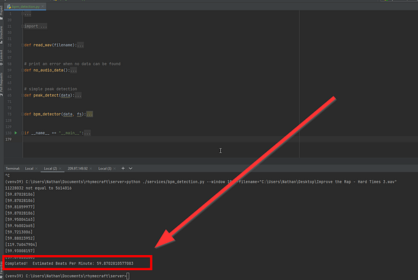The height and width of the screenshot is (280, 418).
Task: Expand the folded block at line 1
Action: click(x=23, y=14)
